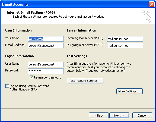This screenshot has height=122, width=156.
Task: Focus the Your Name text field
Action: [x=46, y=39]
